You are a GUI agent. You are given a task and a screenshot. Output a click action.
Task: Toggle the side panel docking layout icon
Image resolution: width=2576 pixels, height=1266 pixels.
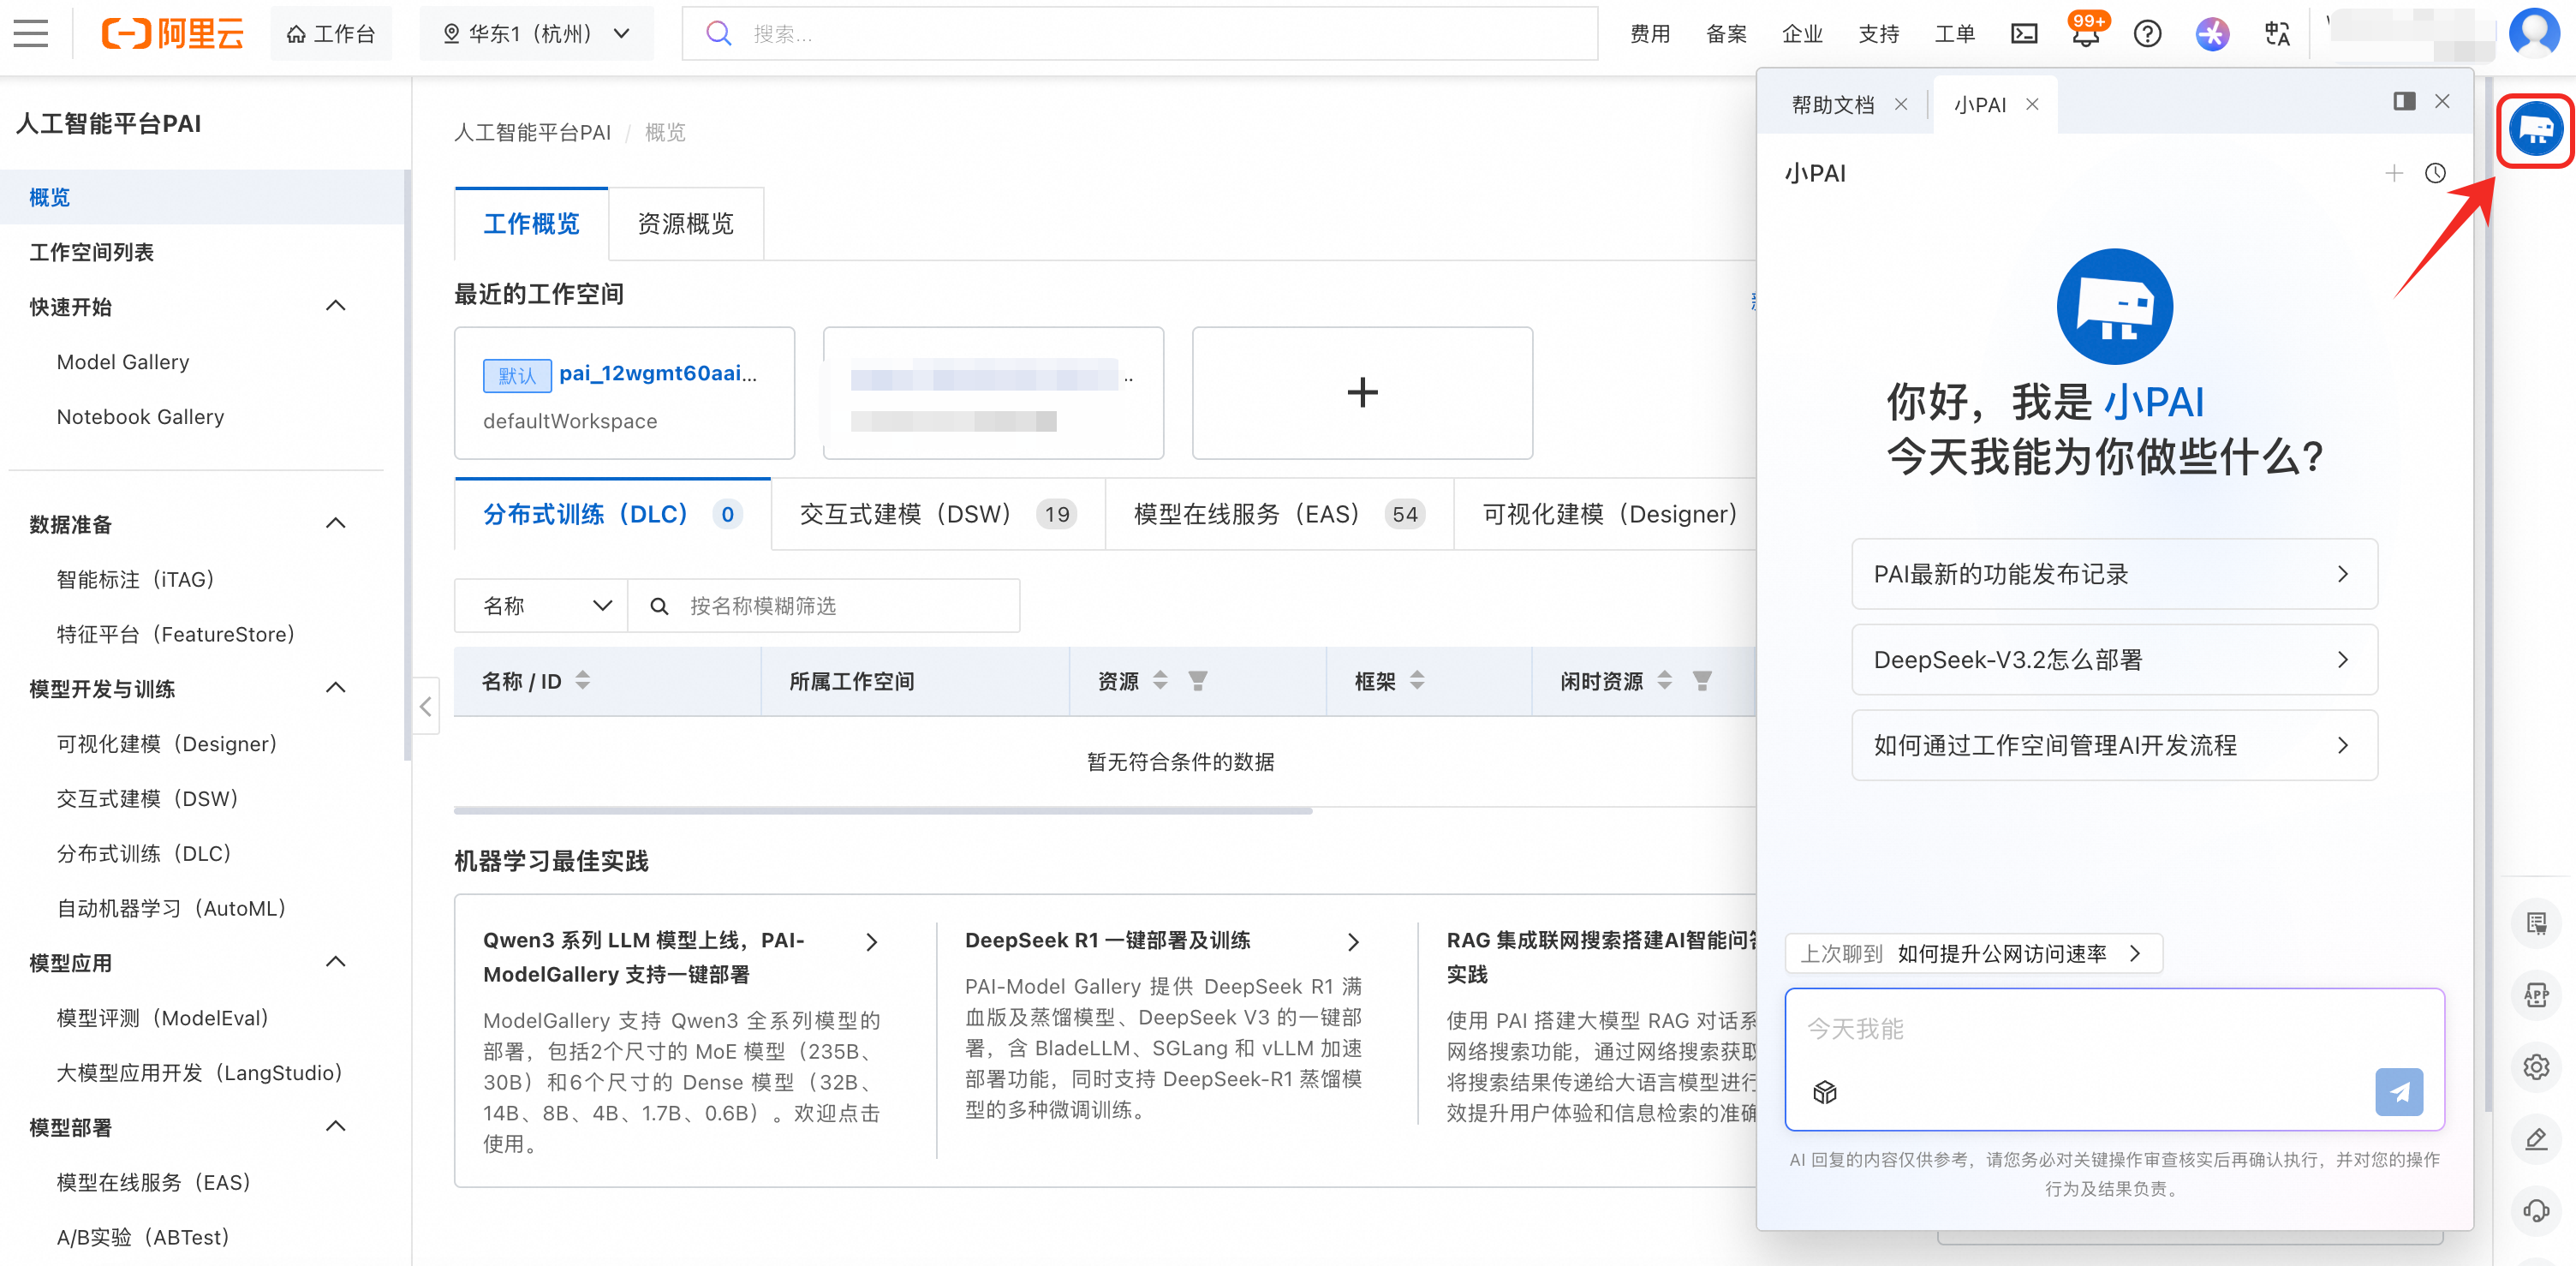click(x=2404, y=101)
